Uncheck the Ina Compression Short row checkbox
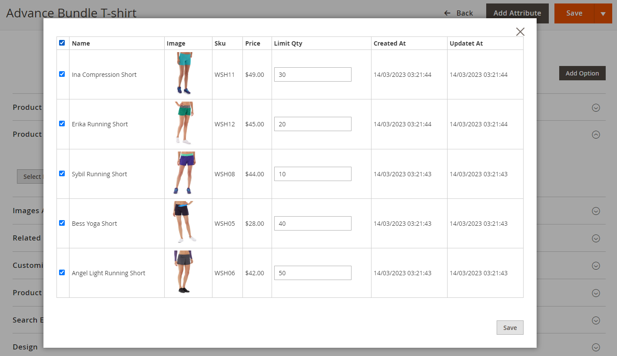The image size is (617, 356). [x=62, y=74]
